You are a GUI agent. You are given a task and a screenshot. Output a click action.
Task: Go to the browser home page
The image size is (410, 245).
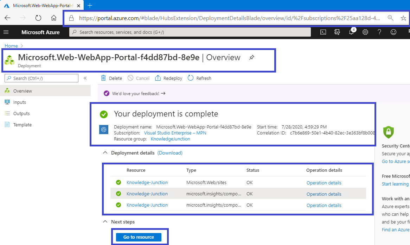[53, 18]
